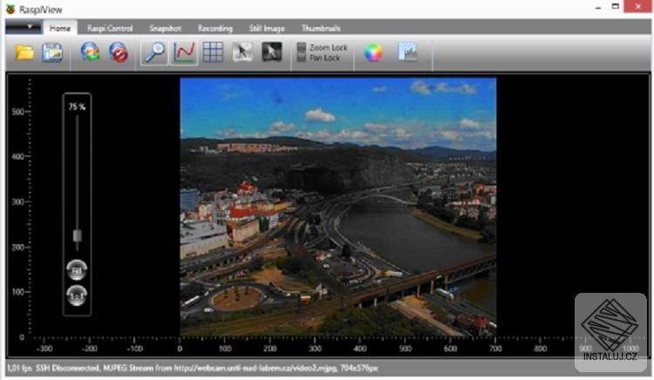Open the Thumbnails tab
The image size is (654, 380).
(321, 29)
